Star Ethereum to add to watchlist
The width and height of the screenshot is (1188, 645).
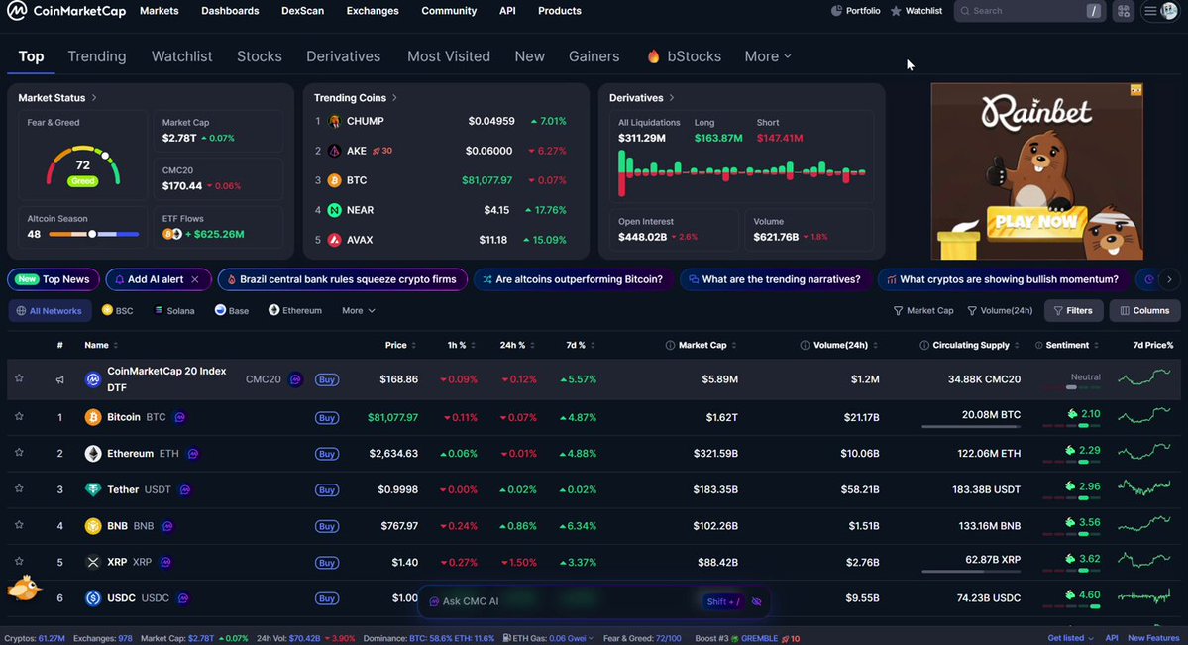pos(19,453)
